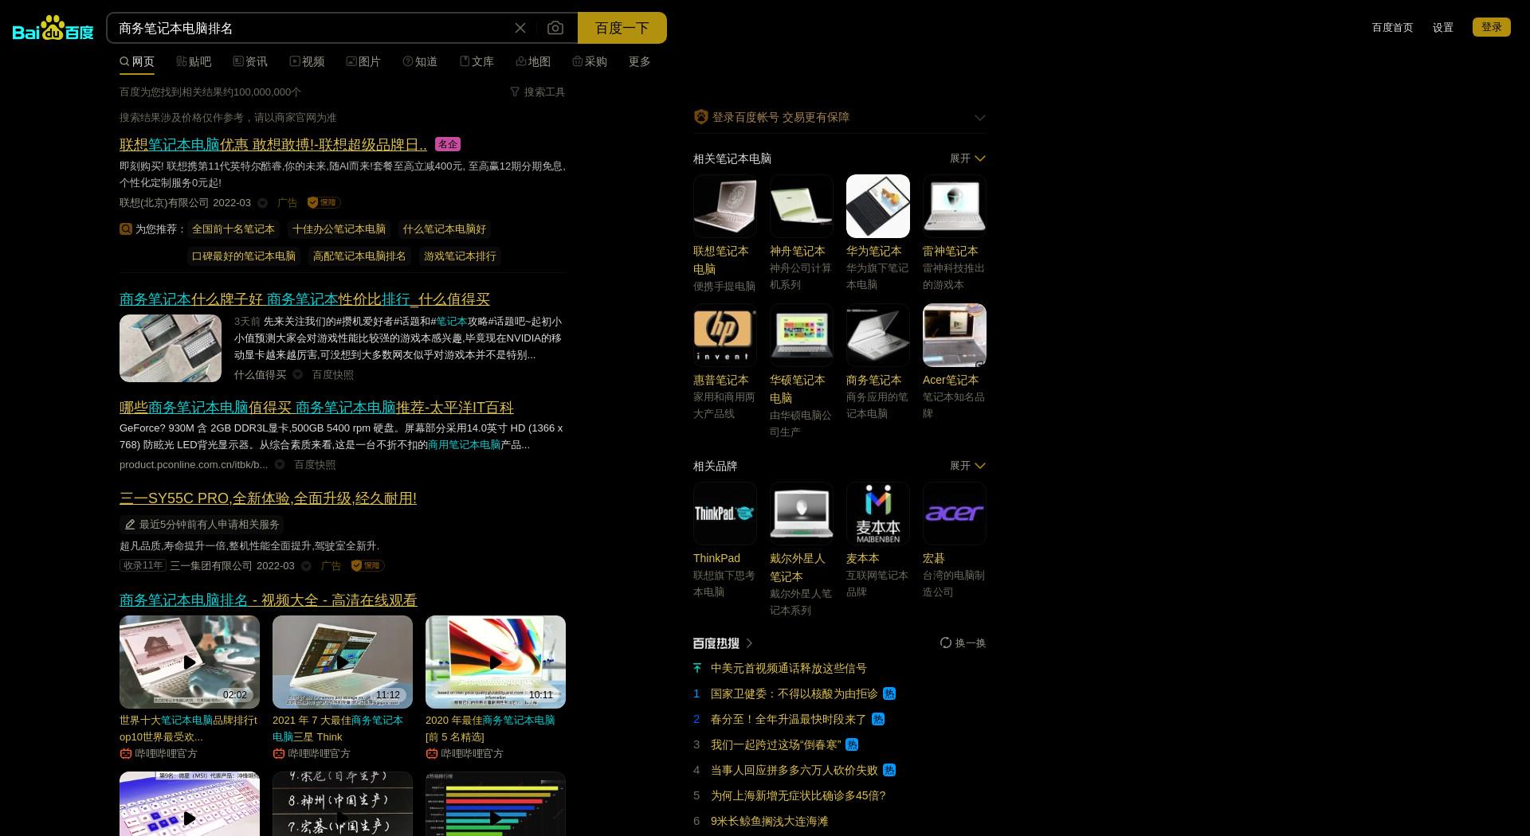Viewport: 1530px width, 836px height.
Task: Click shield icon beside 登录百度帐号
Action: click(x=701, y=117)
